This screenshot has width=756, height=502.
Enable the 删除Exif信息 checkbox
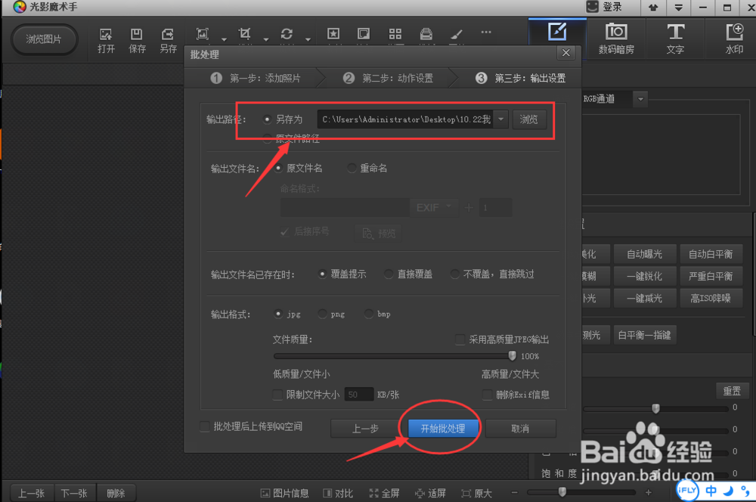[488, 394]
